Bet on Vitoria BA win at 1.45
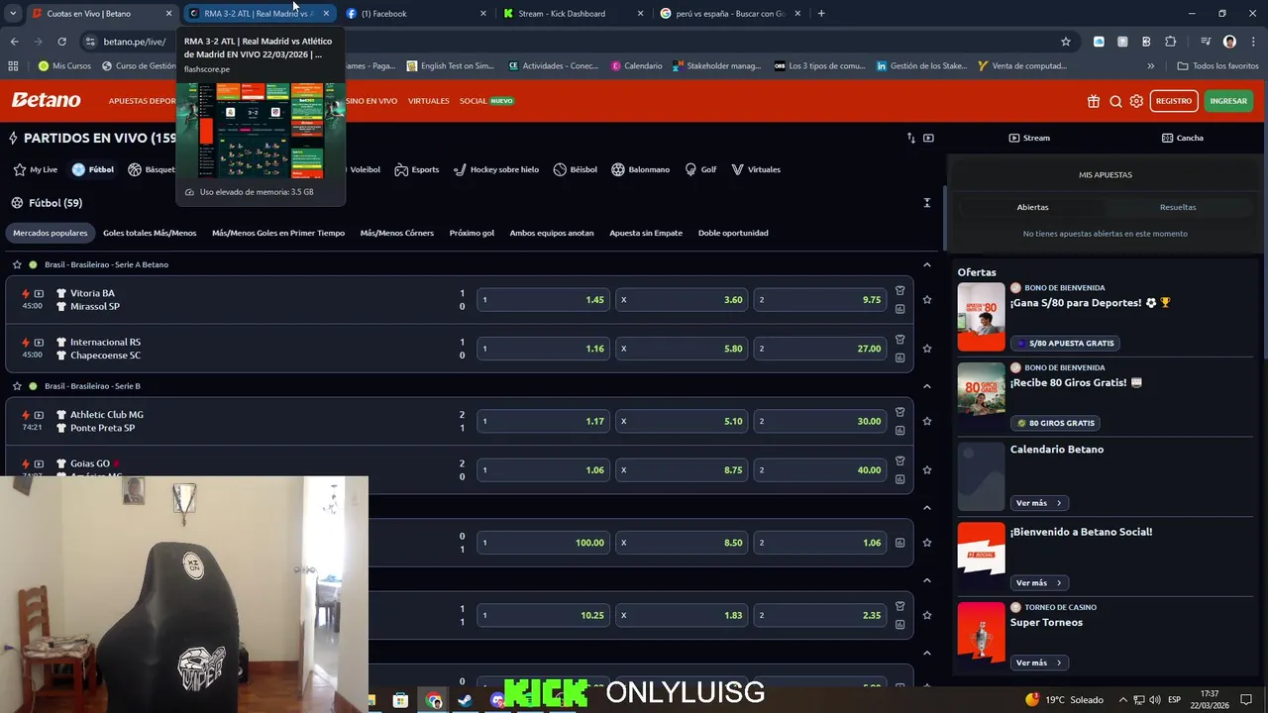The image size is (1268, 713). click(544, 299)
